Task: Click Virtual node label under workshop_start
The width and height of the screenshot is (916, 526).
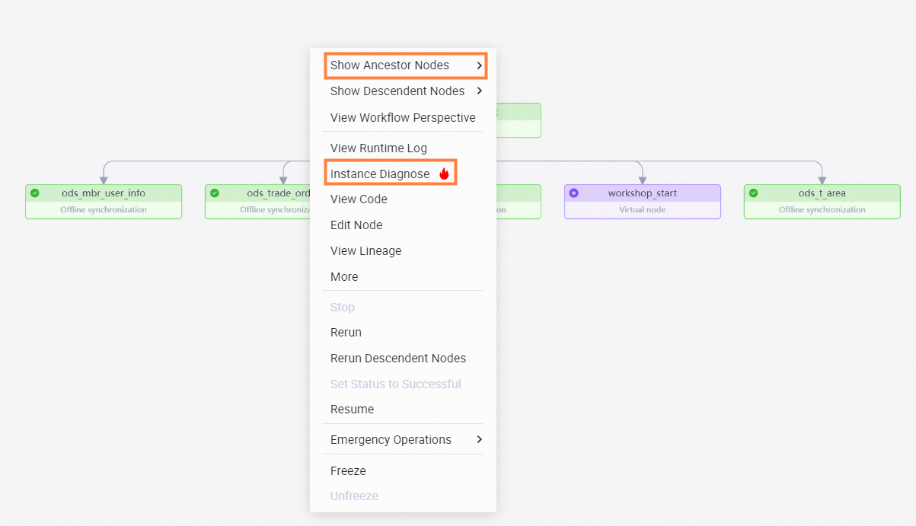Action: [x=643, y=210]
